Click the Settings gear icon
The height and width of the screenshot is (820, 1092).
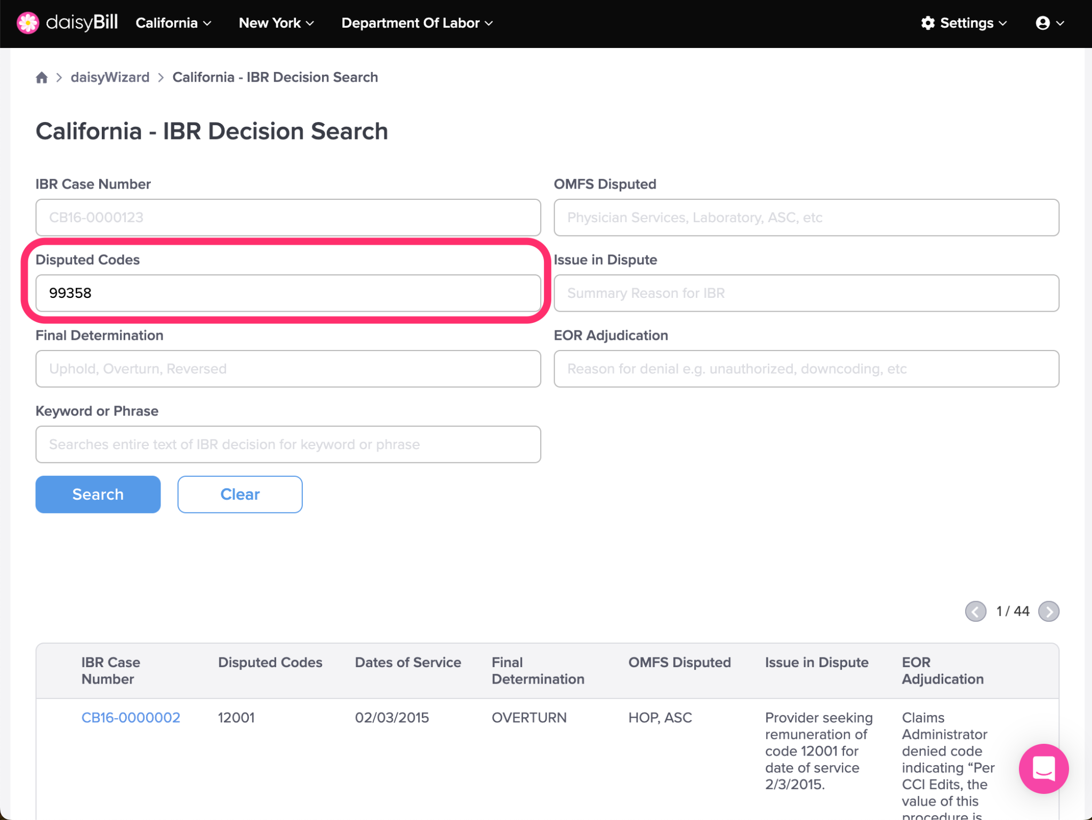pos(928,23)
